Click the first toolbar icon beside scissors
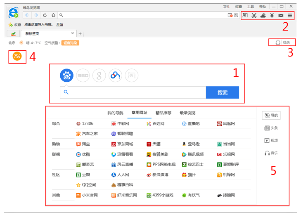Viewport: 301px width, 215px height. pos(245,15)
